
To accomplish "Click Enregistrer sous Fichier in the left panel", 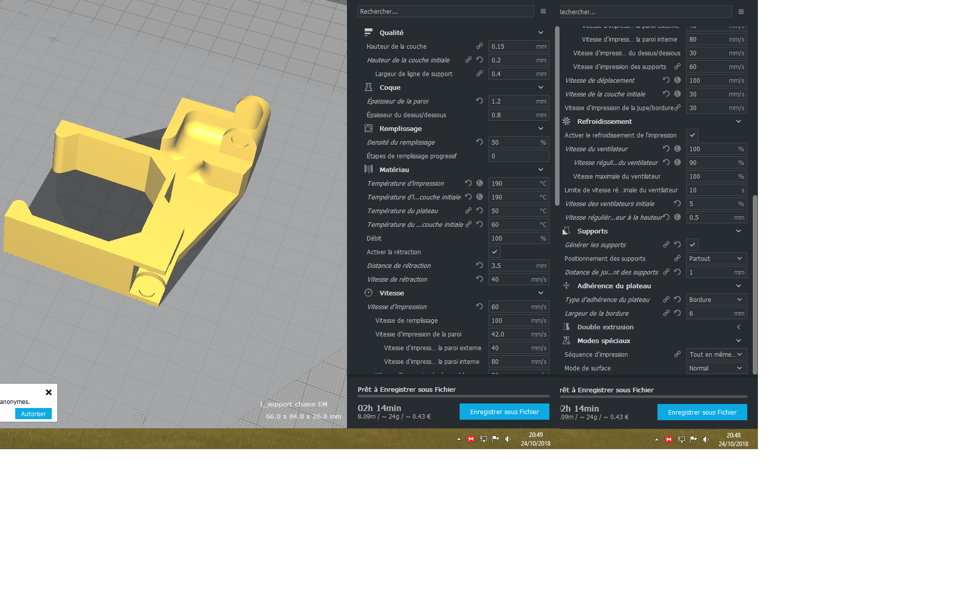I will 504,412.
